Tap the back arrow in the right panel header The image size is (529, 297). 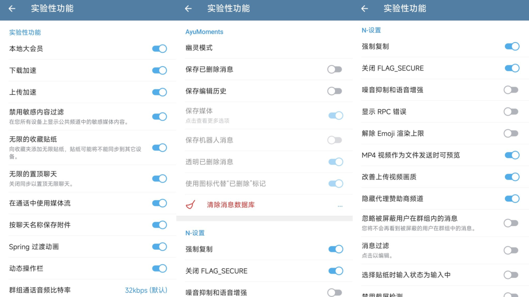pyautogui.click(x=364, y=9)
